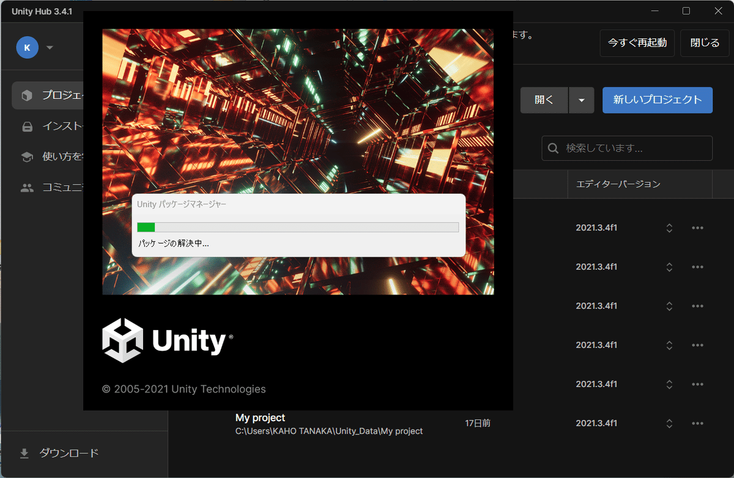734x478 pixels.
Task: Click the search magnifier icon
Action: click(x=553, y=148)
